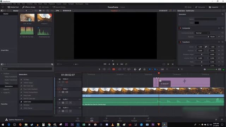Image resolution: width=226 pixels, height=127 pixels.
Task: Switch to the Fairlight page tab
Action: click(x=134, y=120)
